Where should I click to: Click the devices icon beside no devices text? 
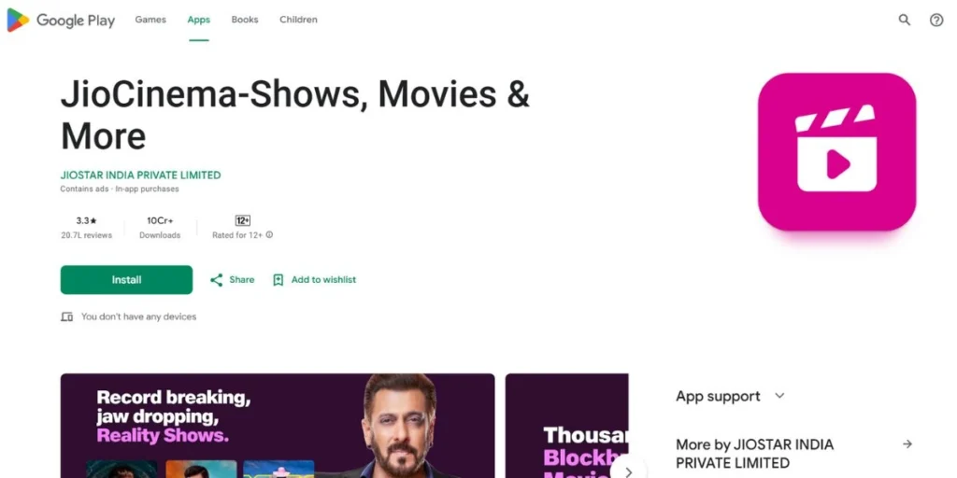click(x=66, y=317)
